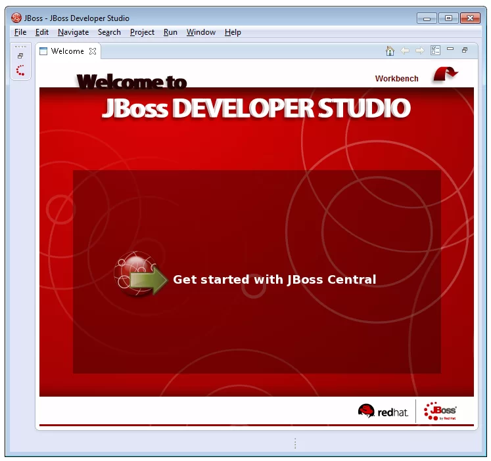Open the Navigate menu
The width and height of the screenshot is (491, 461).
[73, 32]
